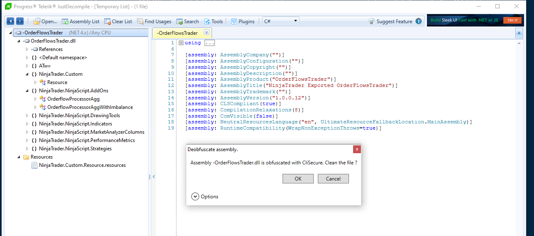Expand NinjaTrader.NinjaScript.Indicators namespace
The width and height of the screenshot is (534, 236).
coord(27,124)
